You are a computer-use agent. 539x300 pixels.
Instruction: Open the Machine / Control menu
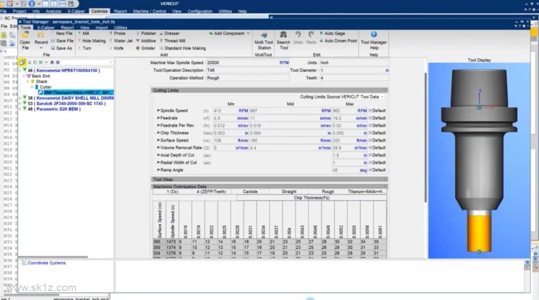tap(150, 11)
